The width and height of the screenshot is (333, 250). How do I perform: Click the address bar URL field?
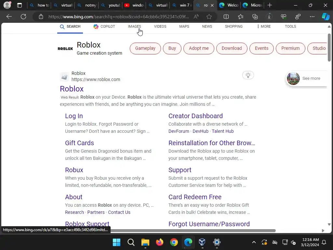coord(118,17)
